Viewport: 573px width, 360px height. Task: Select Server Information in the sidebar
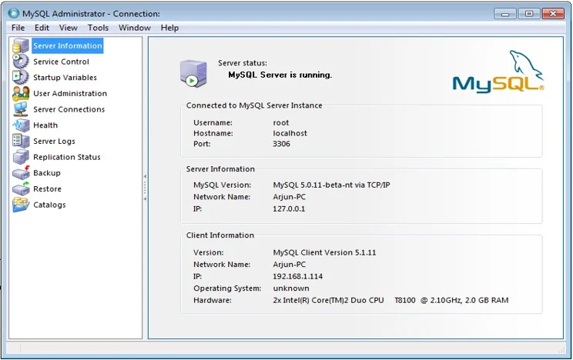tap(68, 45)
